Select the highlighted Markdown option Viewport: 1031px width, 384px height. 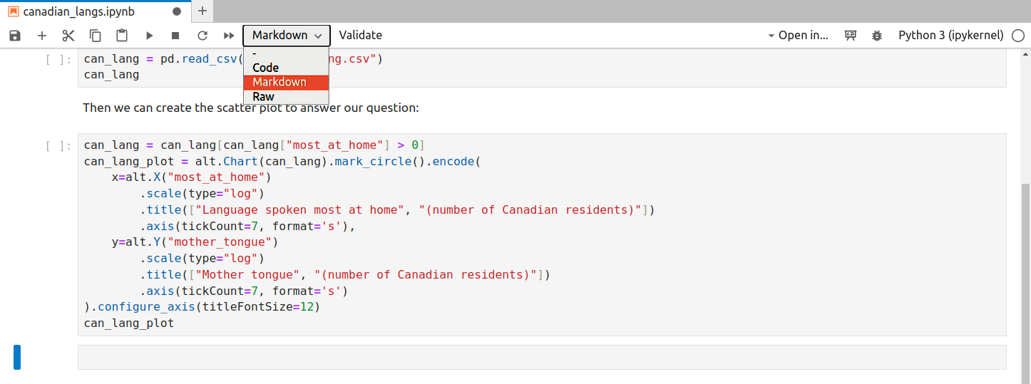pos(279,83)
